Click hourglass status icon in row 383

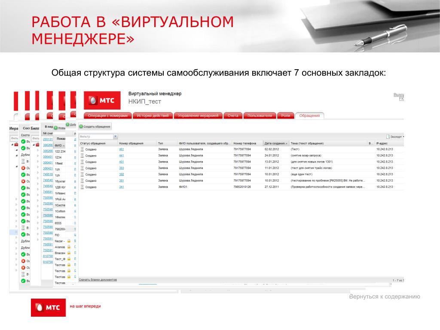pos(82,168)
